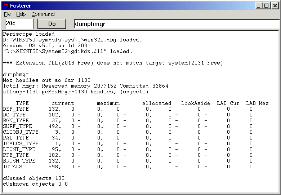Click the LookAside column header
Screen dimensions: 281x195
196,103
